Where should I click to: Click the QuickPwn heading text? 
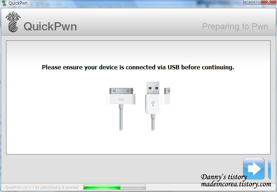50,26
